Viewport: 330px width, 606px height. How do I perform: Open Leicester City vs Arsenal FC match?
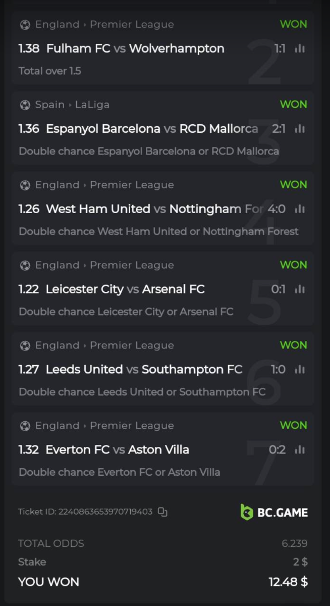125,289
